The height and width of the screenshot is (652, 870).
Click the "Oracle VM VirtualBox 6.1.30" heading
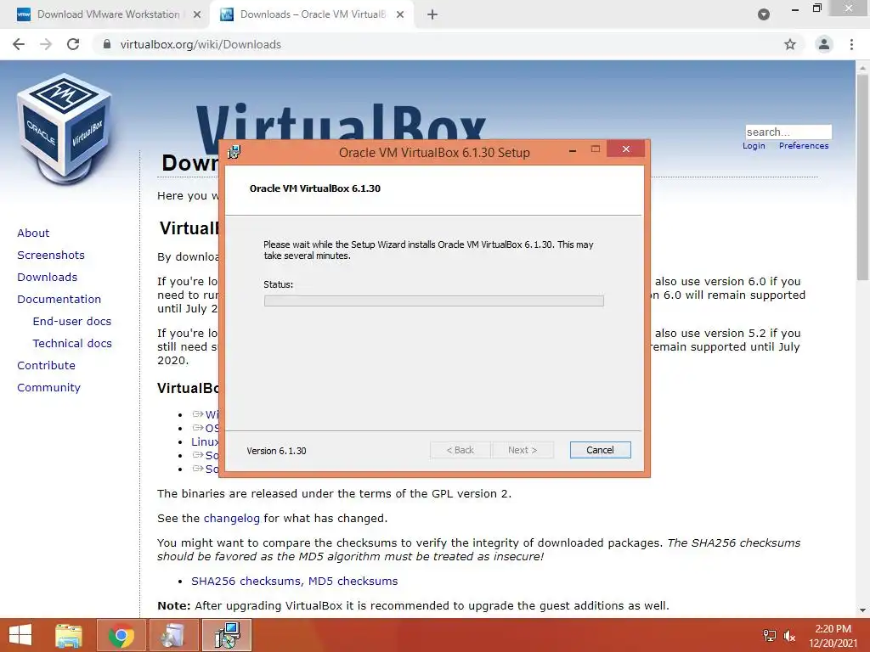pyautogui.click(x=315, y=188)
